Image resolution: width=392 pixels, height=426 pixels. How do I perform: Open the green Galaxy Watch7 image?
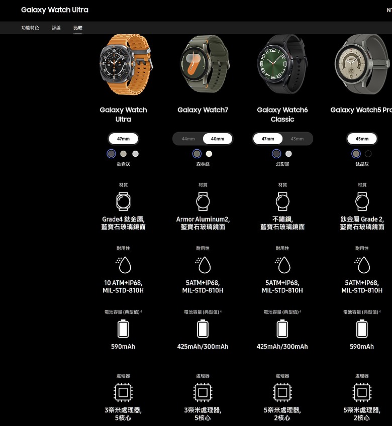pos(205,64)
